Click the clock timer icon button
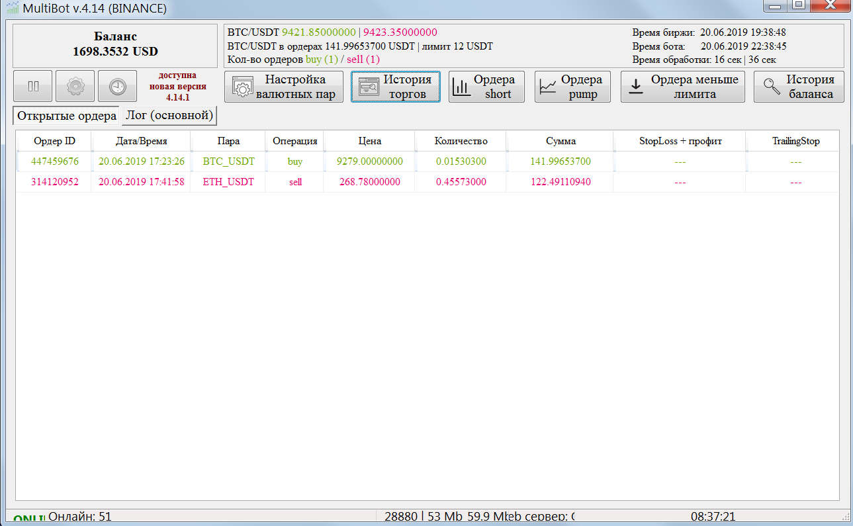 117,87
